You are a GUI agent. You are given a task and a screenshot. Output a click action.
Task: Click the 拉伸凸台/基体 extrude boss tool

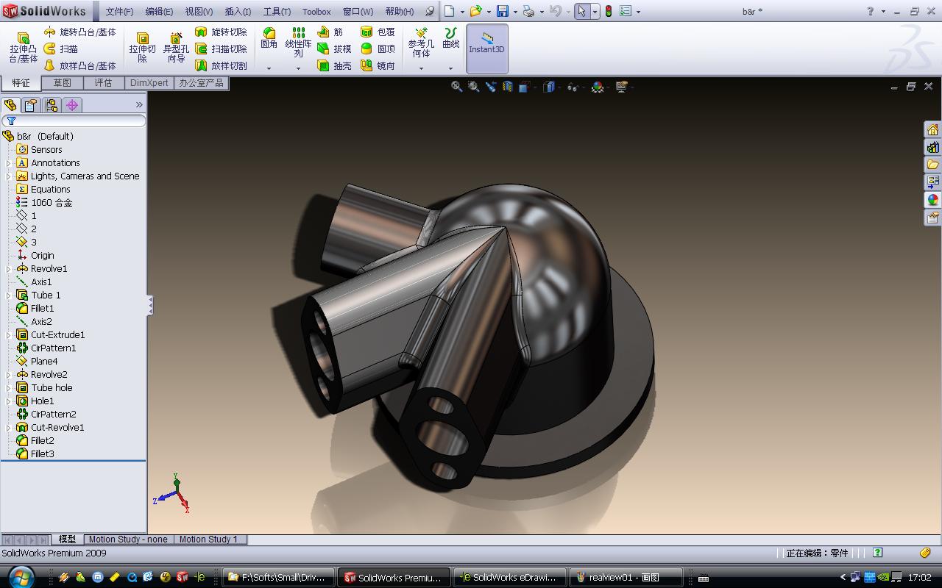[23, 48]
